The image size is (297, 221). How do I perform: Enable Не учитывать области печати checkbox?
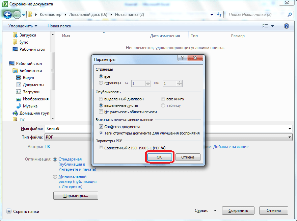coord(101,112)
